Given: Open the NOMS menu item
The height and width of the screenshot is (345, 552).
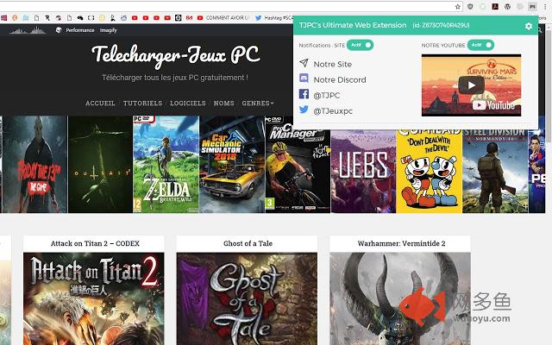Looking at the screenshot, I should [x=223, y=103].
